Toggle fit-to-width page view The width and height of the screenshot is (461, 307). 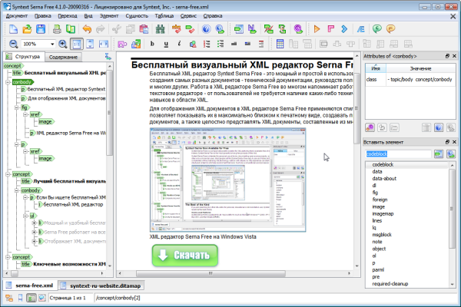[x=104, y=44]
